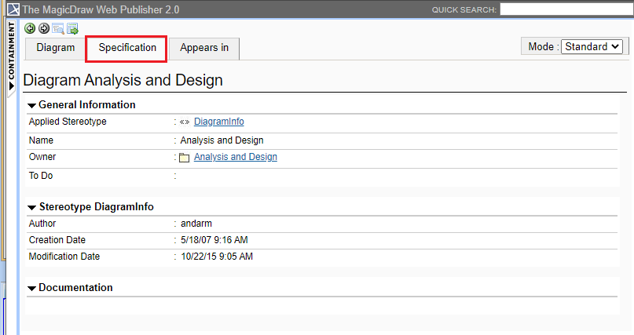The height and width of the screenshot is (335, 634).
Task: Click the green back arrow icon
Action: [30, 28]
